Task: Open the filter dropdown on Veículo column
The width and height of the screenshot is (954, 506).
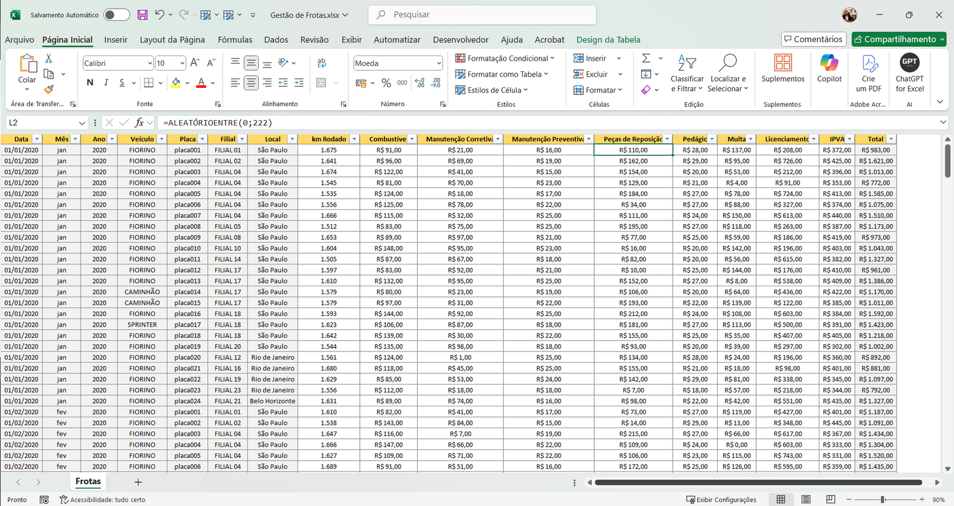Action: pos(160,139)
